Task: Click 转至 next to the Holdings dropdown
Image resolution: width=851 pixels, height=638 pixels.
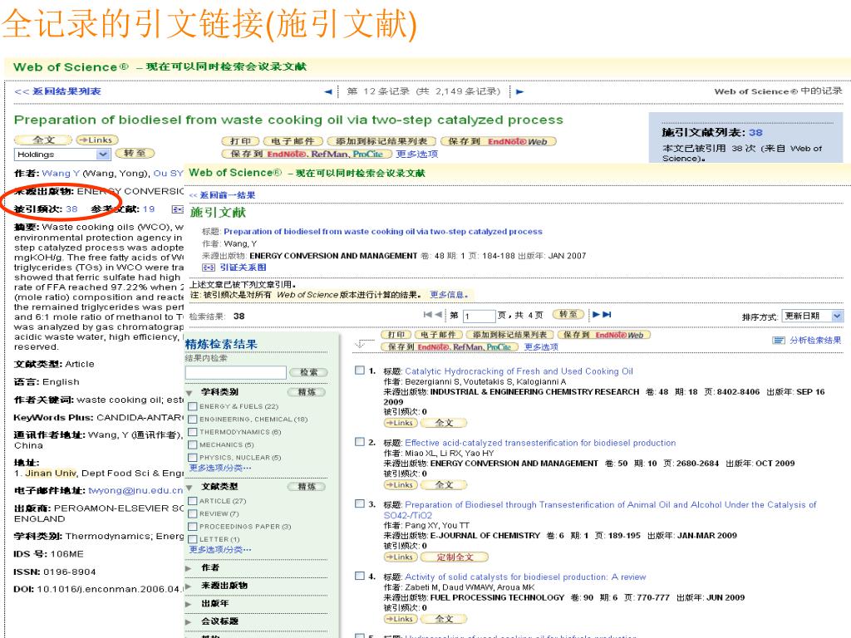Action: [x=135, y=154]
